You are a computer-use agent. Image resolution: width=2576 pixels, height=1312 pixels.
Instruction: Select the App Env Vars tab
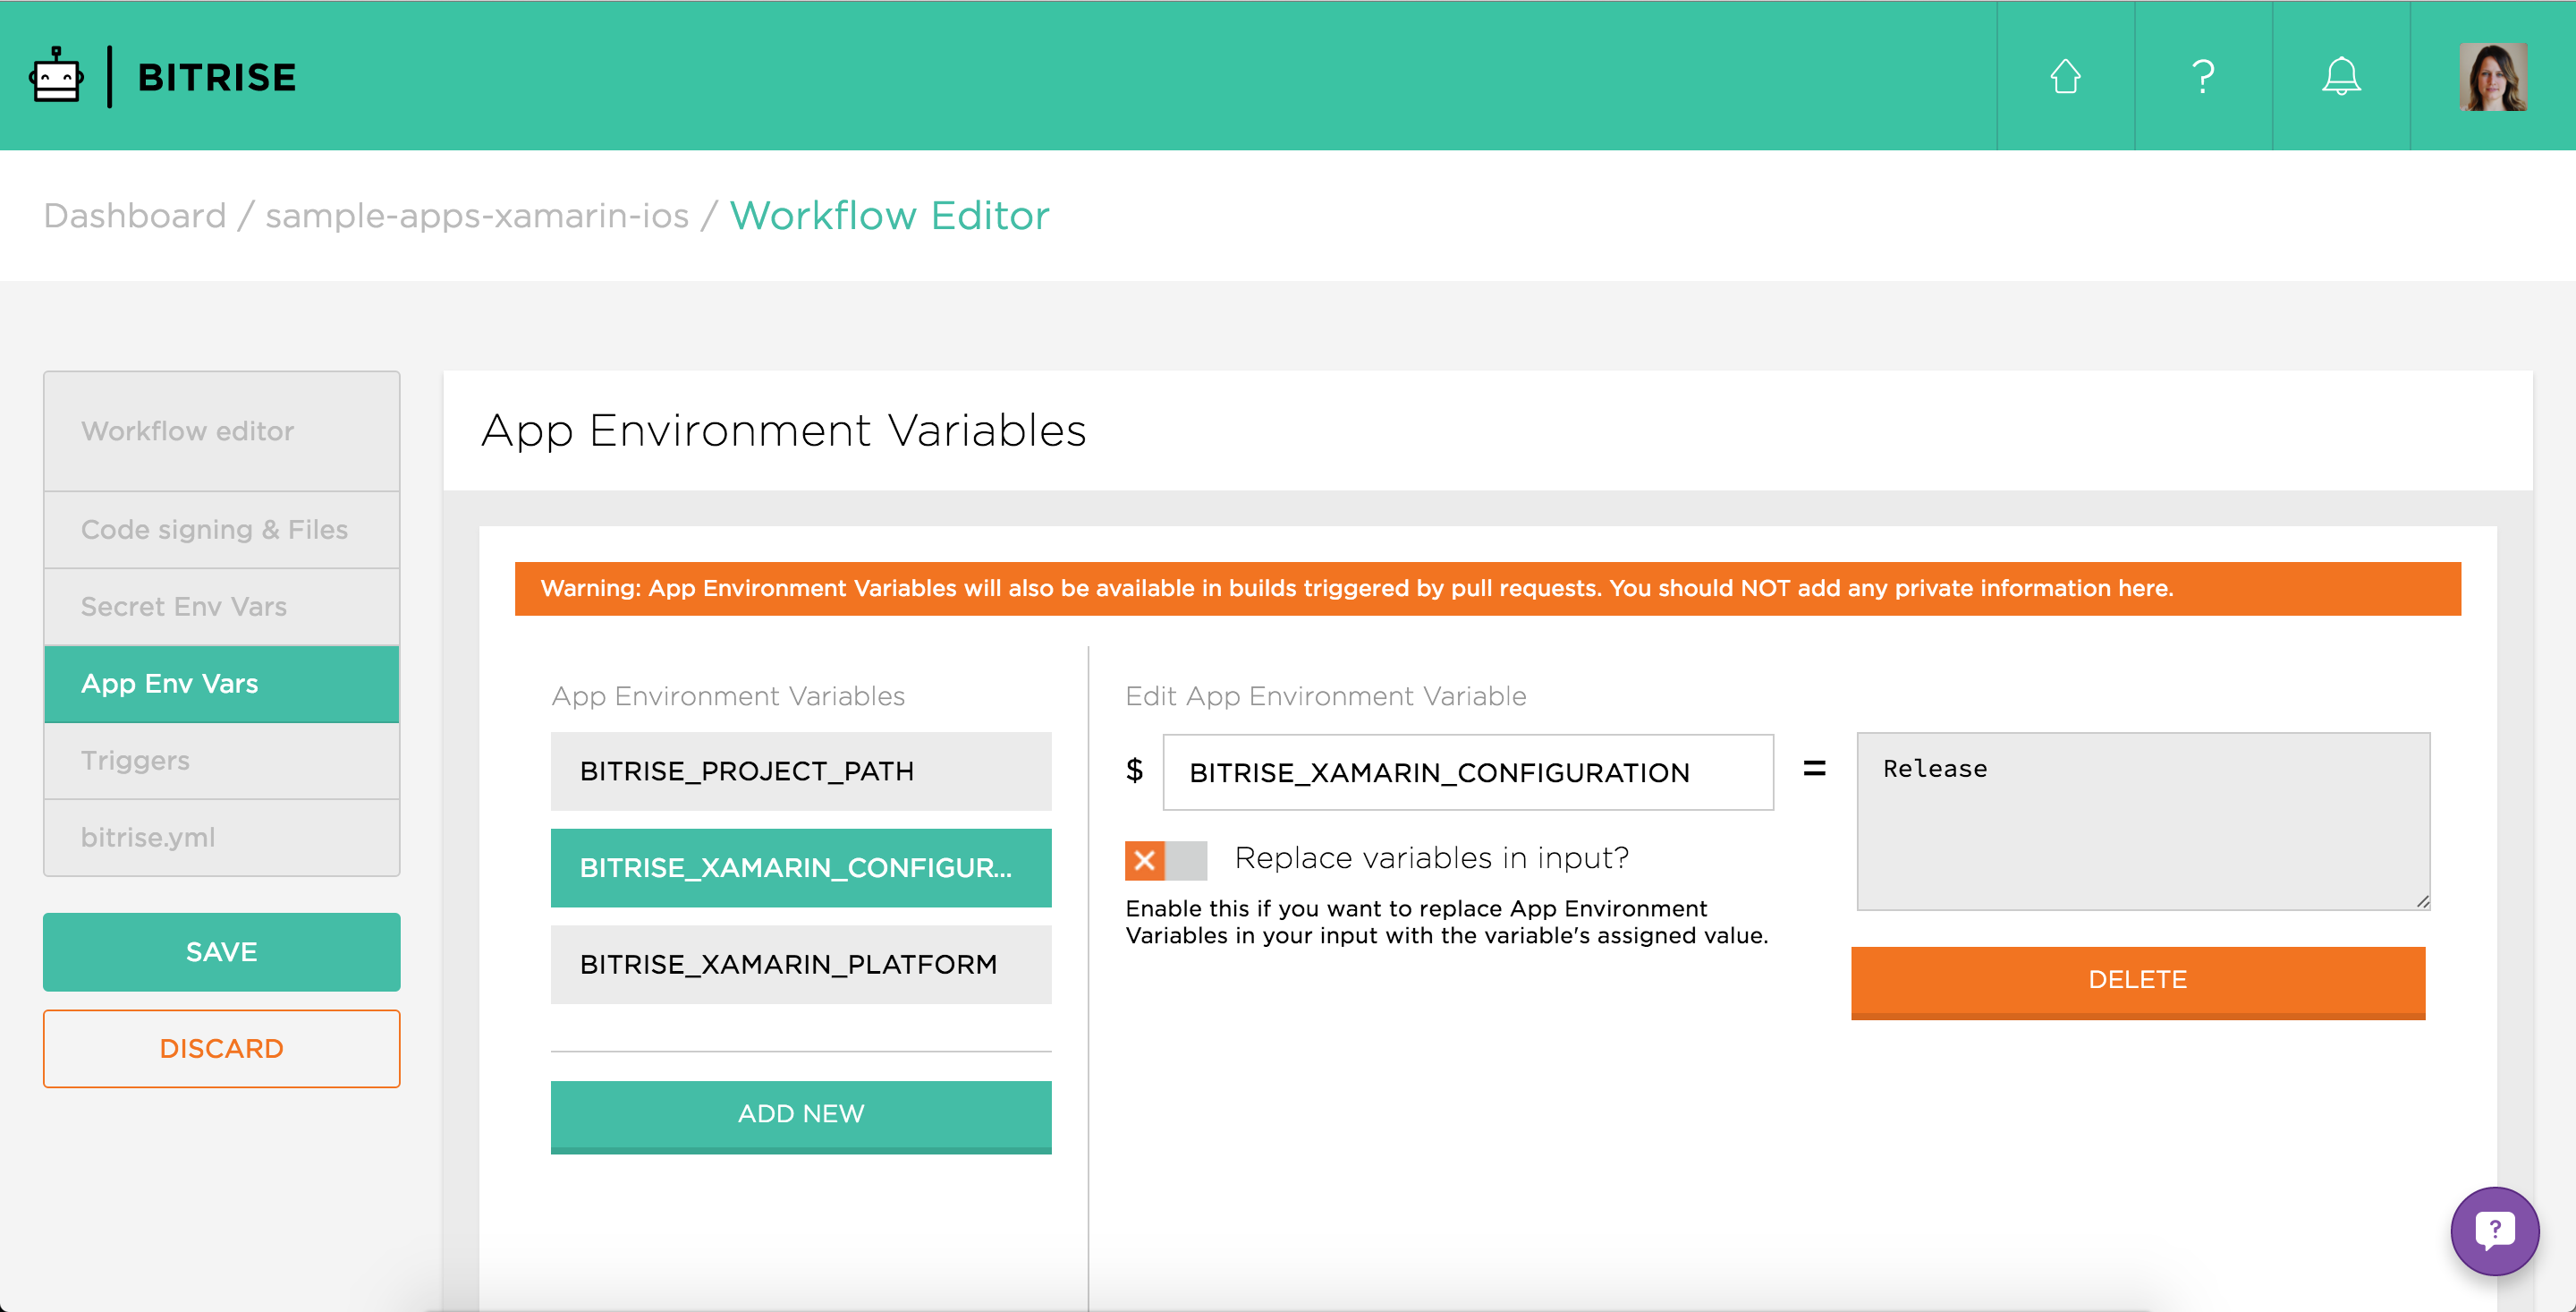pos(222,684)
